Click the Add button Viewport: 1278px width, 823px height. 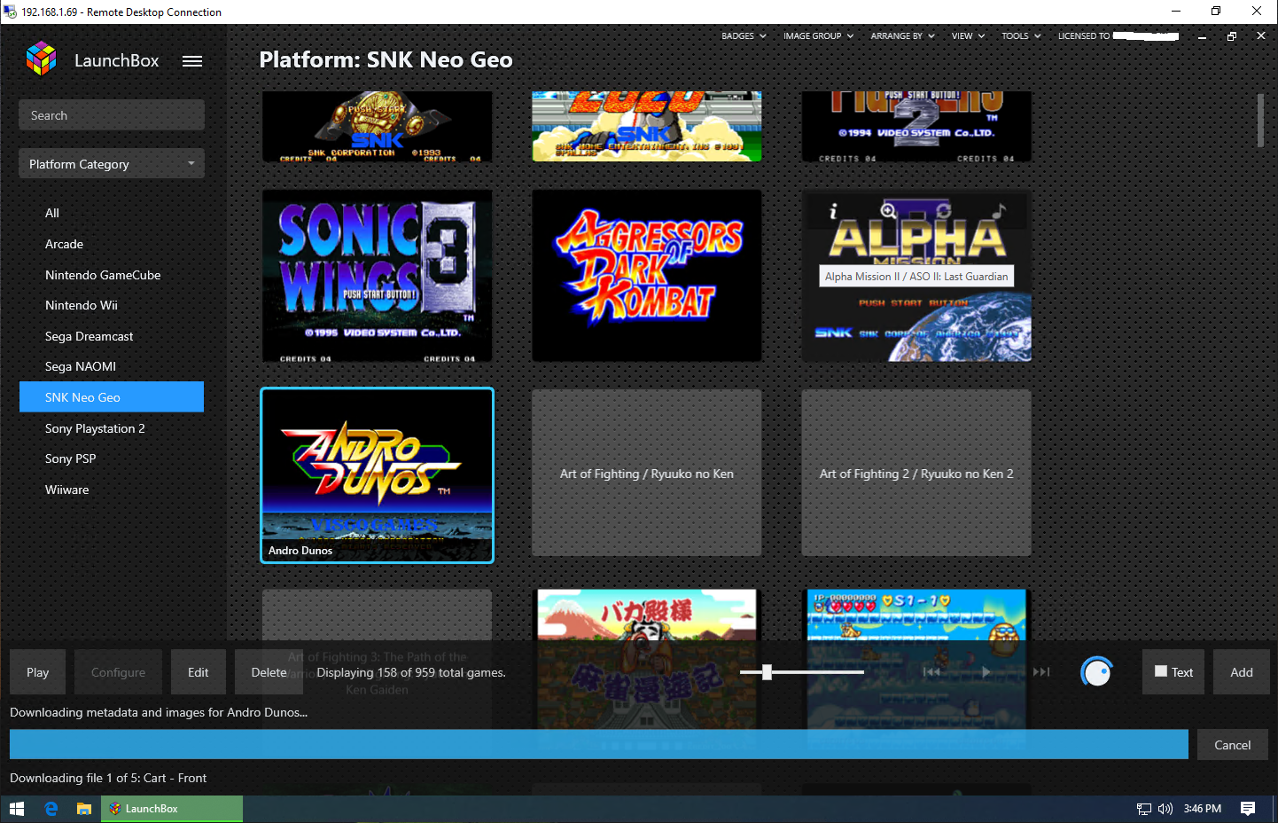click(x=1242, y=672)
